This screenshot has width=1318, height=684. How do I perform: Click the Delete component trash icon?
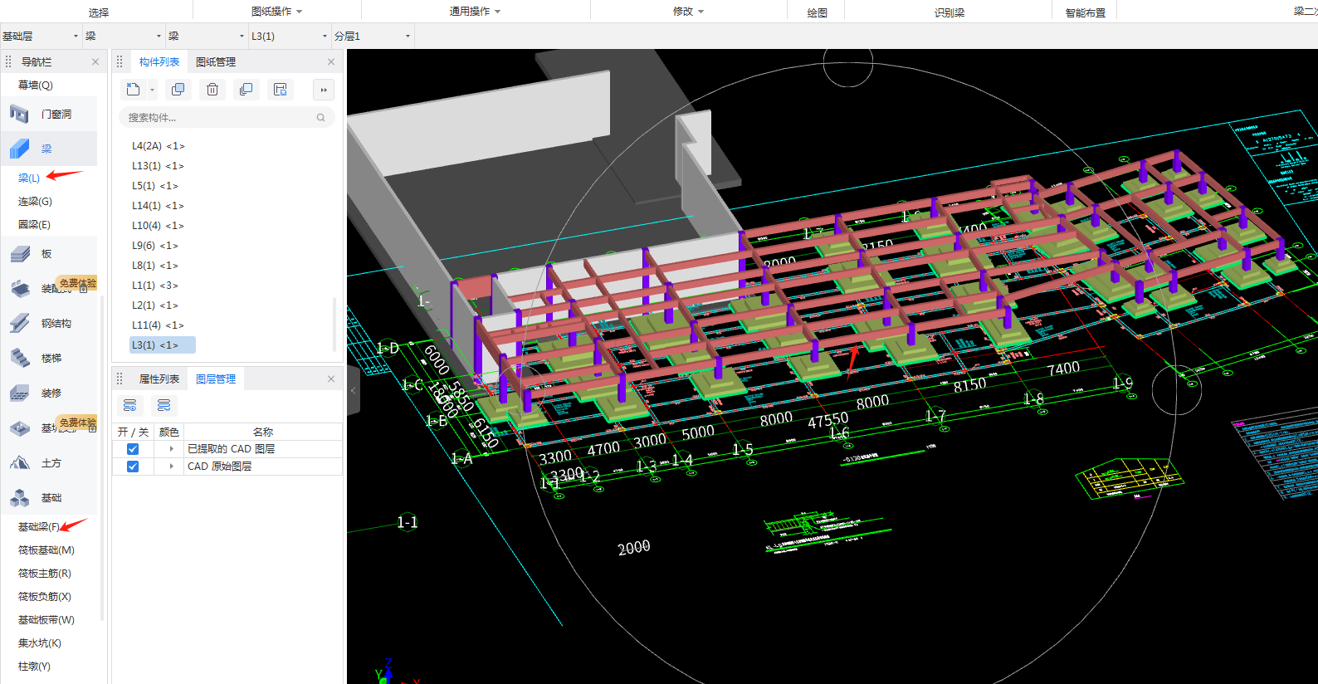[x=212, y=90]
